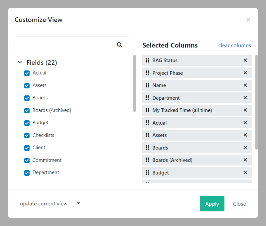Remove Project Phase using its X icon
Viewport: 266px width, 226px height.
[245, 73]
